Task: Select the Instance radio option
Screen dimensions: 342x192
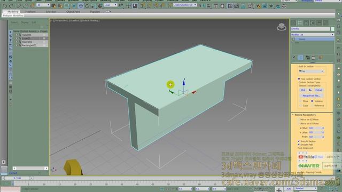Action: pos(312,101)
